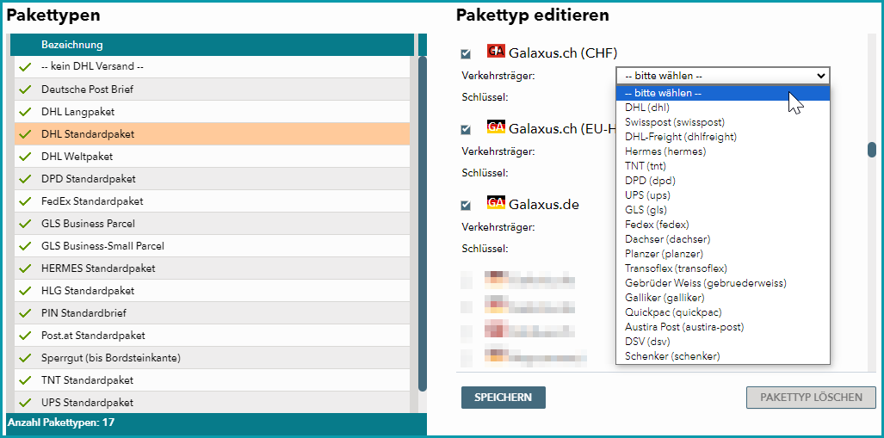Select the DPD Standardpaket row
The image size is (884, 438).
[212, 179]
